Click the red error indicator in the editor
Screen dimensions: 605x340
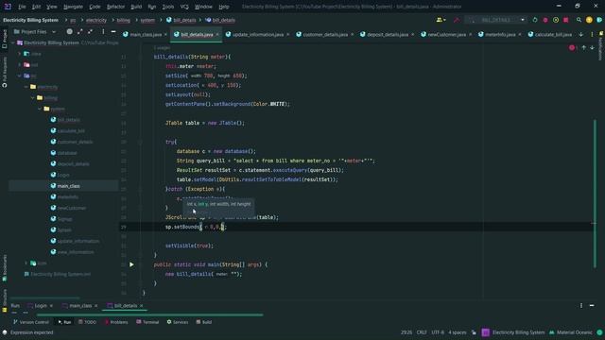click(572, 48)
